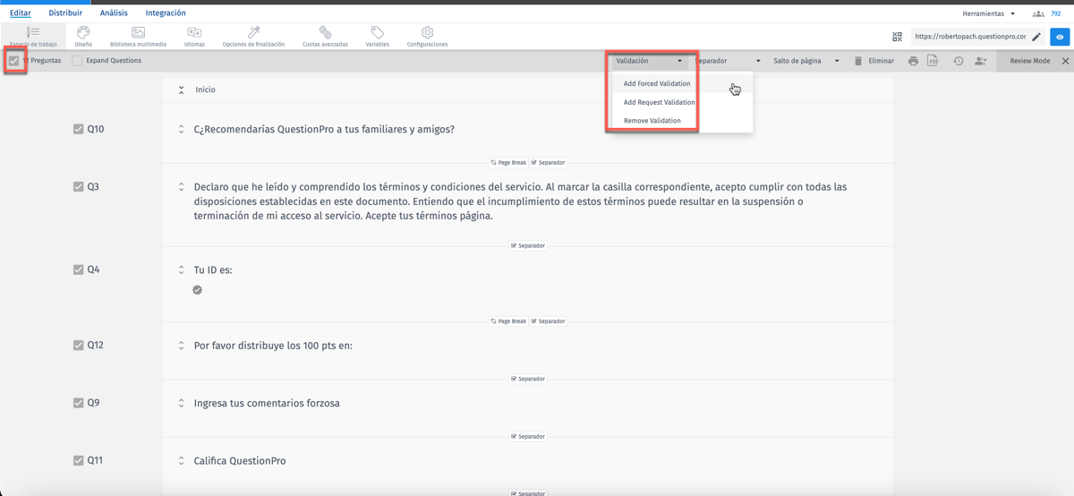This screenshot has width=1074, height=496.
Task: Click the Q3 terms and conditions text
Action: 520,201
